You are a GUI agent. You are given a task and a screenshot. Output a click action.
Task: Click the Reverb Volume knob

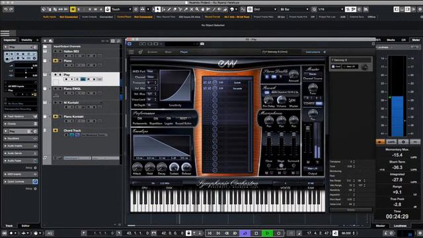[281, 100]
